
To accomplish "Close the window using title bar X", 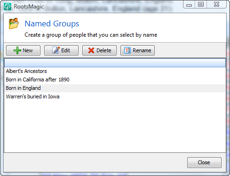I will pos(217,5).
